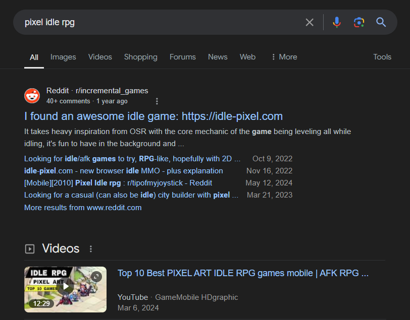Select the Shopping tab
Image resolution: width=410 pixels, height=320 pixels.
[x=140, y=57]
